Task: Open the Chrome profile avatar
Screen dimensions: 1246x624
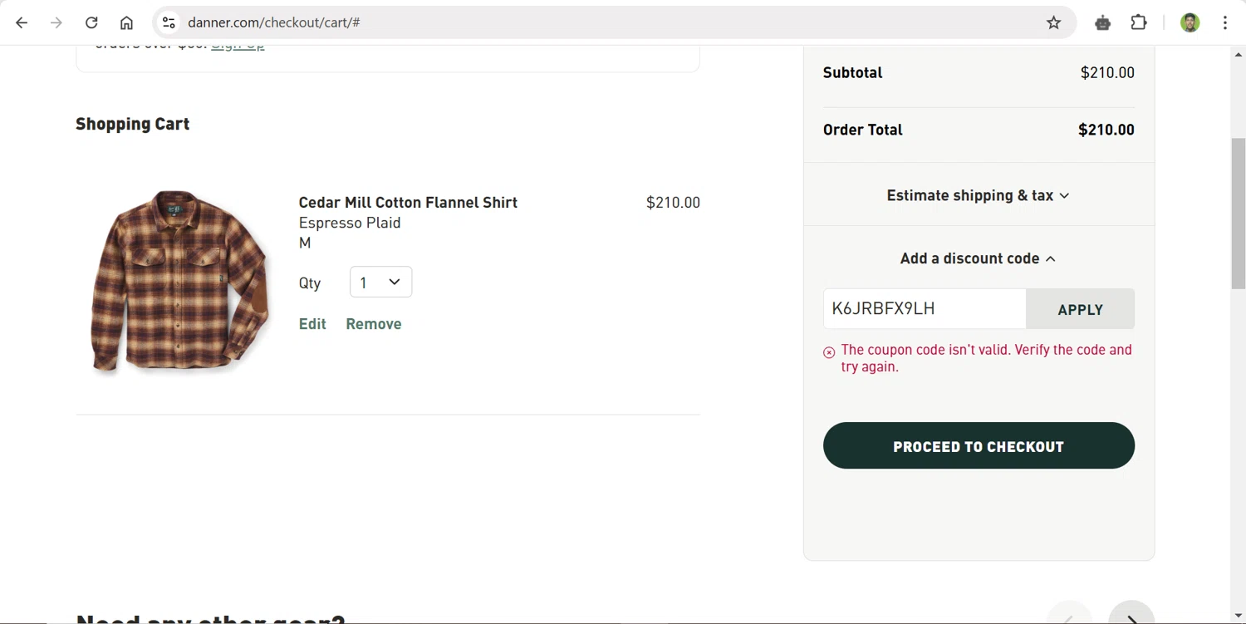Action: (1190, 22)
